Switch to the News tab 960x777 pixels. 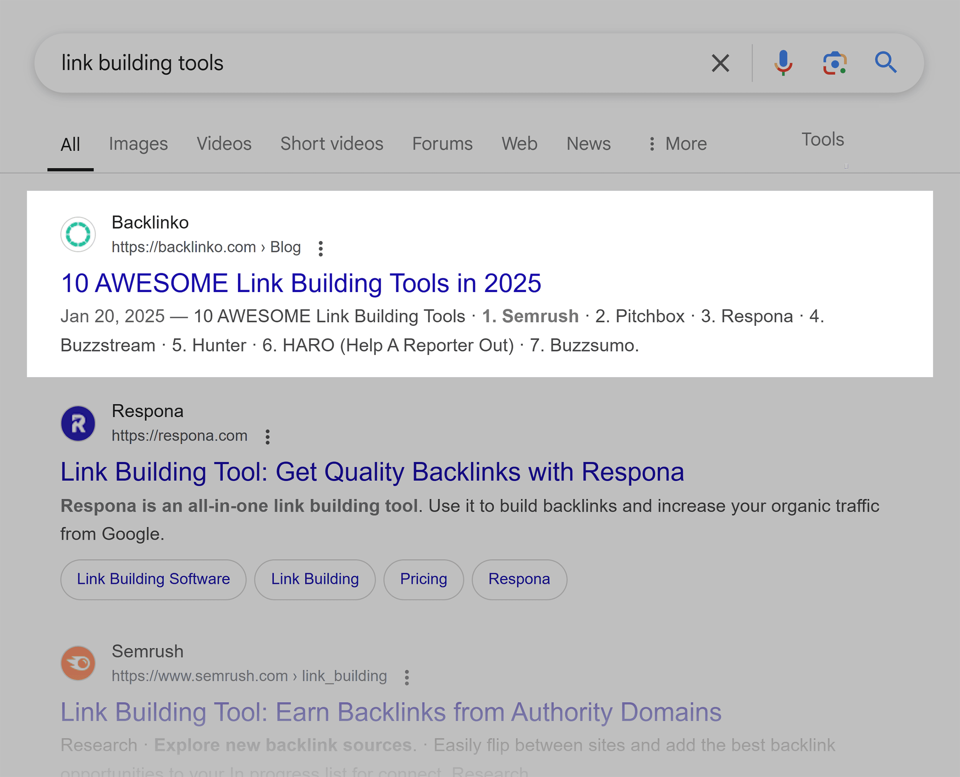coord(588,144)
